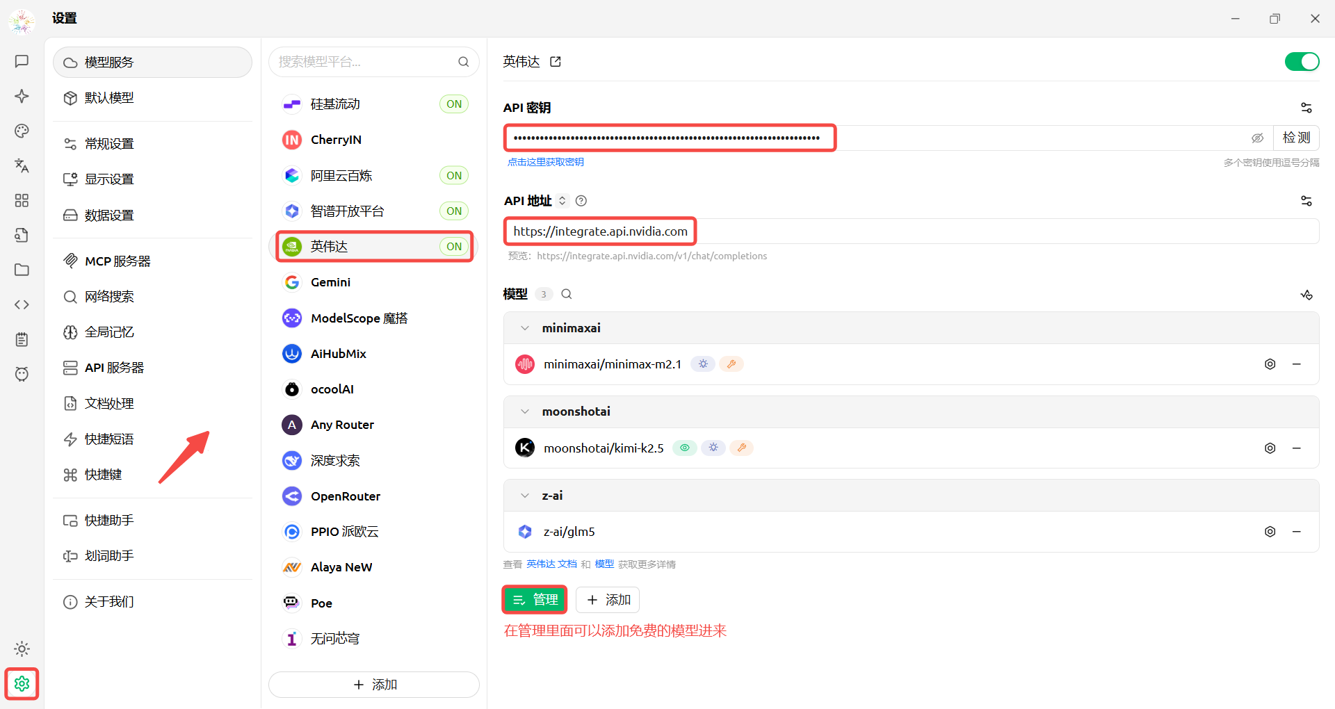Click the settings gear icon in sidebar
1335x709 pixels.
22,684
